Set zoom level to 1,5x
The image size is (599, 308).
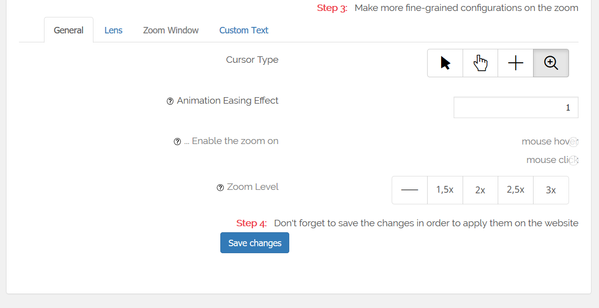tap(445, 190)
